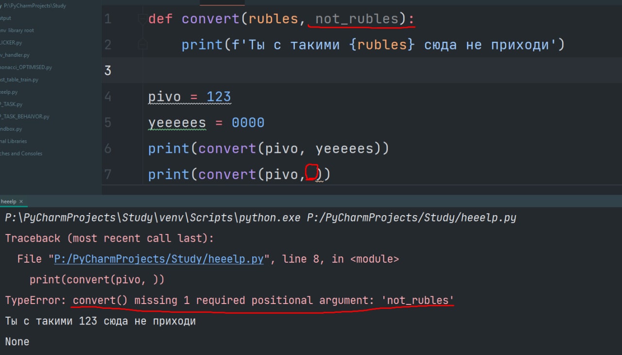The image size is (622, 355).
Task: Click the TypeError message in console
Action: click(x=229, y=300)
